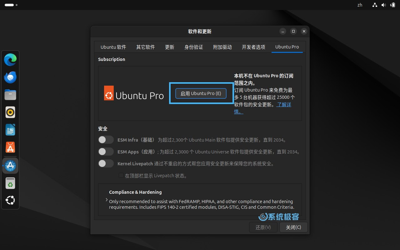The height and width of the screenshot is (250, 400).
Task: Click the Compliance & Hardening heading
Action: (135, 192)
